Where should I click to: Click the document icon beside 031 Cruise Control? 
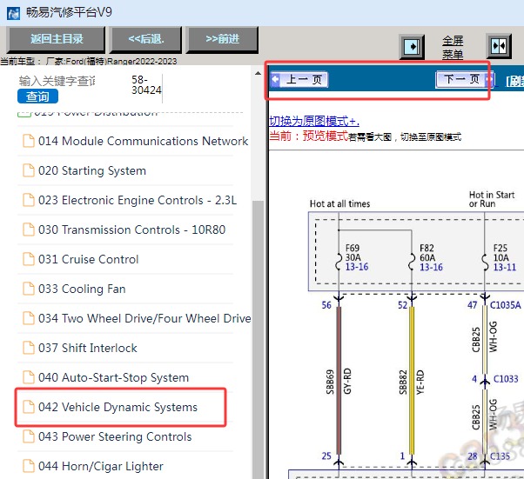coord(29,259)
